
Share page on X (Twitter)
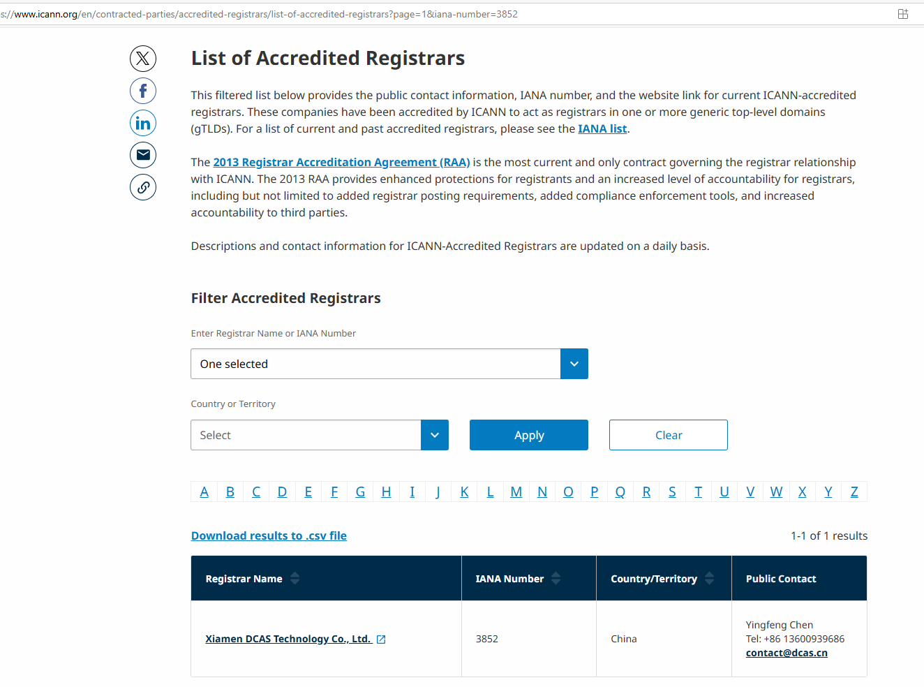143,59
